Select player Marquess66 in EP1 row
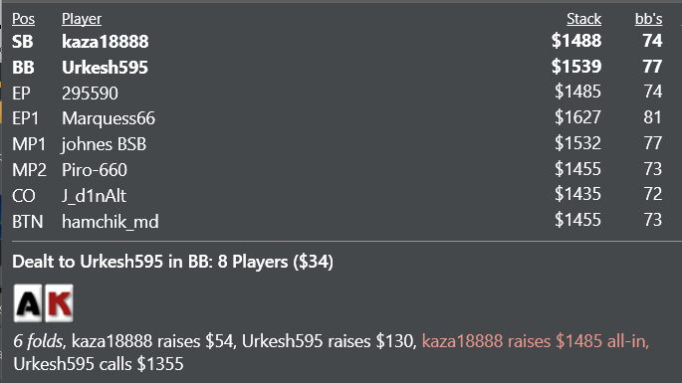Viewport: 682px width, 383px height. (x=109, y=118)
